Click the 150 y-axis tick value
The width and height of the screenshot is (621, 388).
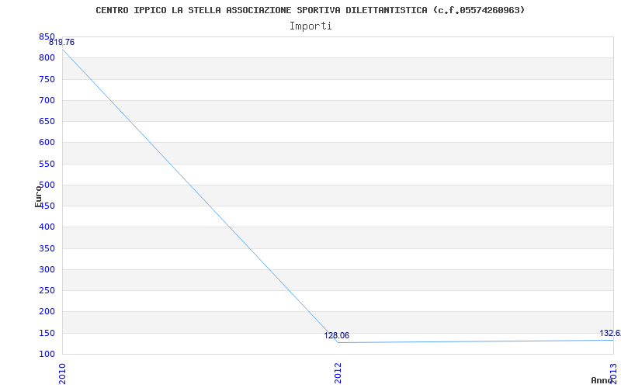pyautogui.click(x=47, y=334)
